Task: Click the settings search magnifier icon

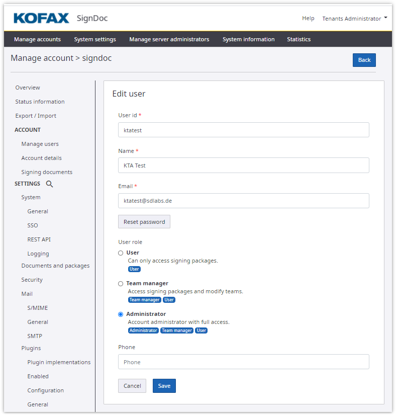Action: [49, 184]
